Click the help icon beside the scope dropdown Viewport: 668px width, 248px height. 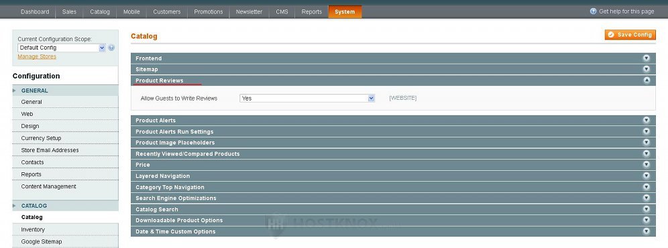click(x=111, y=48)
